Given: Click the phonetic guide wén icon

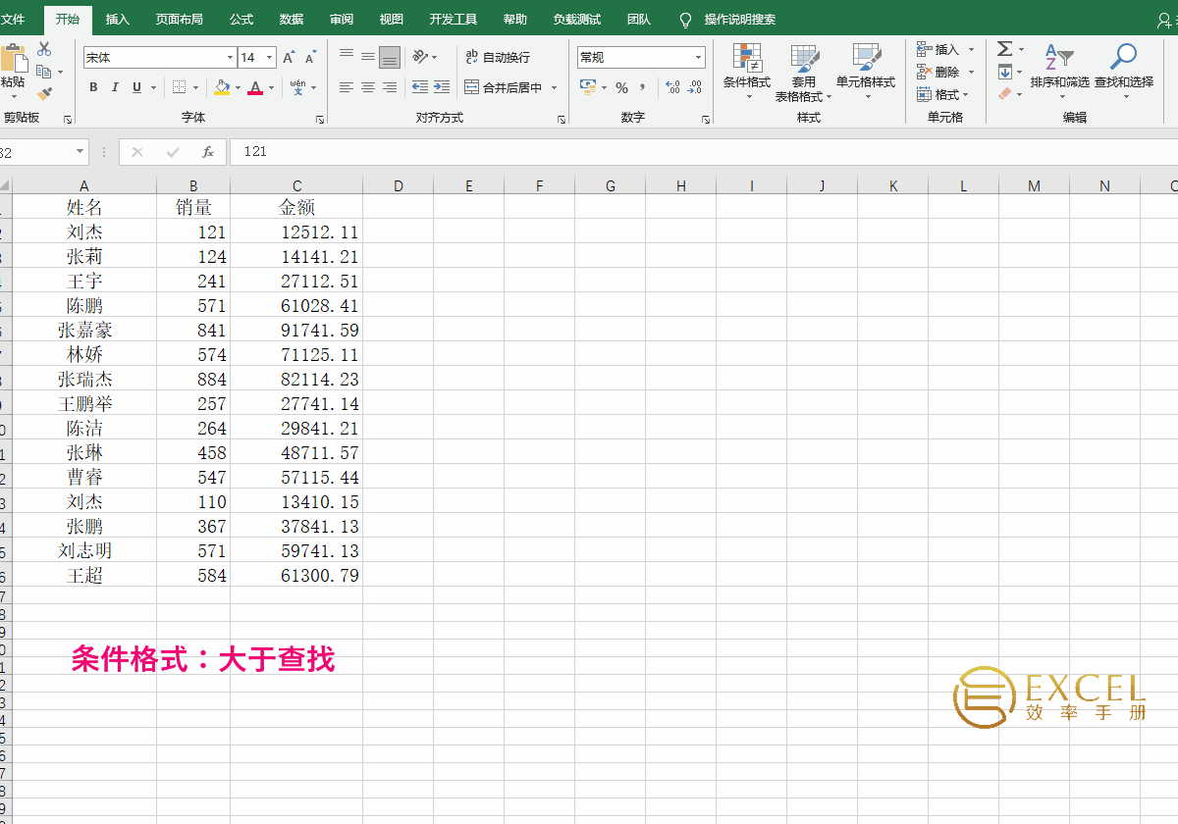Looking at the screenshot, I should coord(297,87).
